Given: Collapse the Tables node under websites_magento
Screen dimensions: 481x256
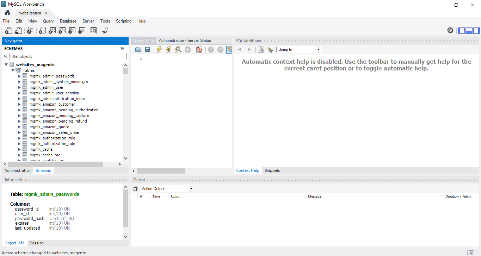Looking at the screenshot, I should click(x=13, y=70).
